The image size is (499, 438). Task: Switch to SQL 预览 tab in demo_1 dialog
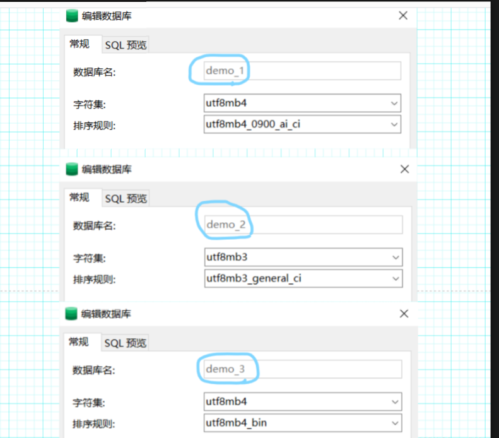pos(126,45)
